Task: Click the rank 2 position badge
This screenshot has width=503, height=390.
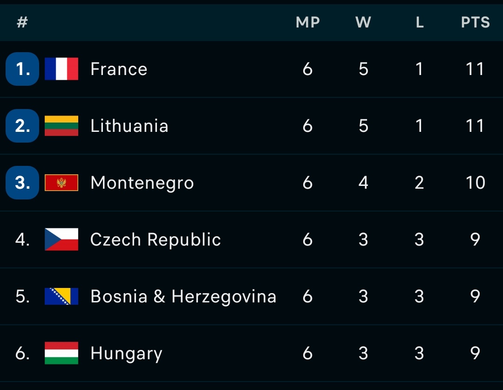Action: tap(22, 126)
